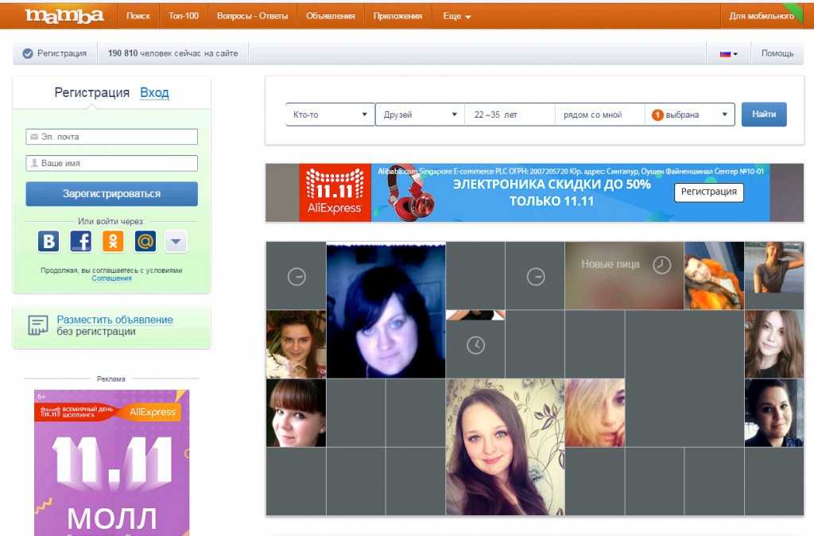
Task: Open the Друзей purpose dropdown
Action: [x=420, y=115]
